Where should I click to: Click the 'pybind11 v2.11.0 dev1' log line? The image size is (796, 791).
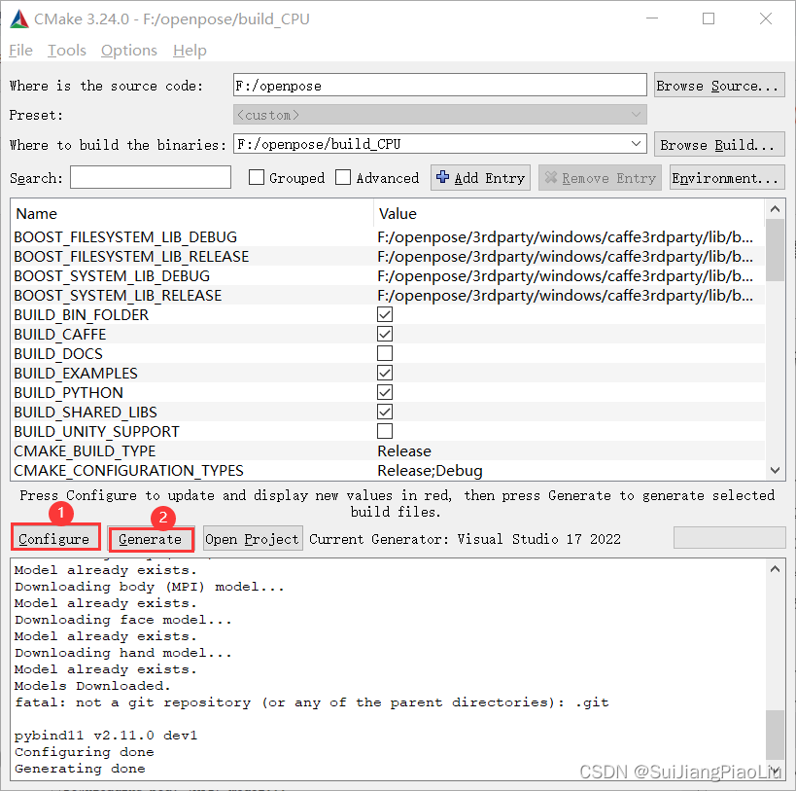(x=106, y=736)
